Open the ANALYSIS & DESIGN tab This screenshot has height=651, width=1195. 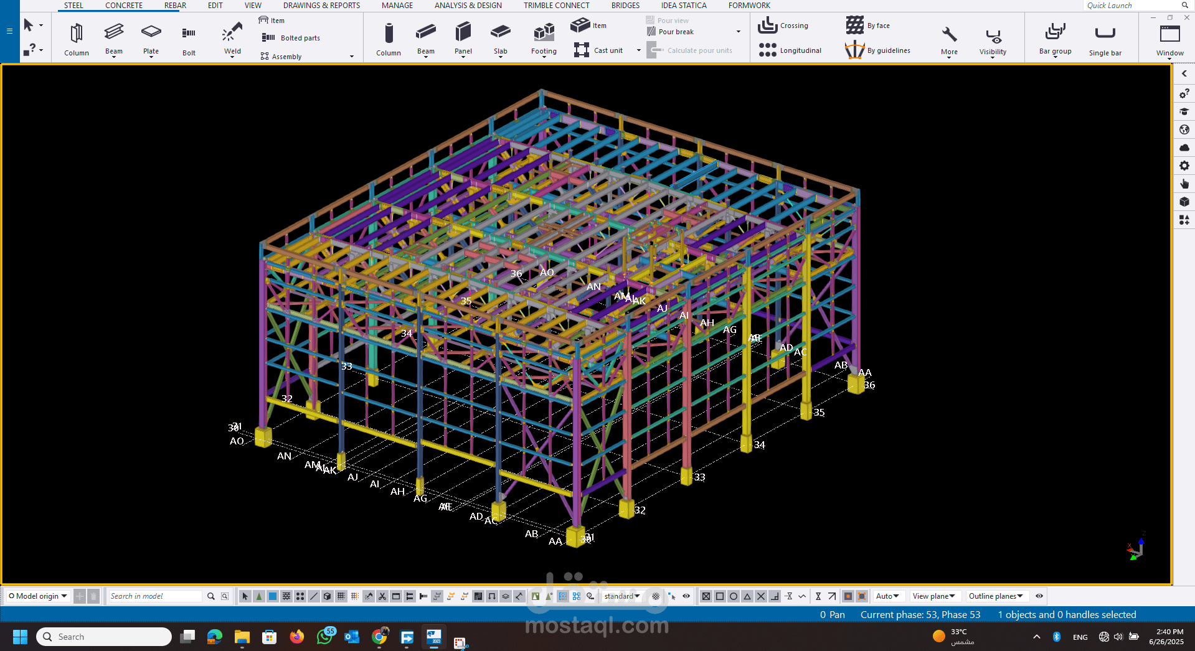pyautogui.click(x=468, y=6)
